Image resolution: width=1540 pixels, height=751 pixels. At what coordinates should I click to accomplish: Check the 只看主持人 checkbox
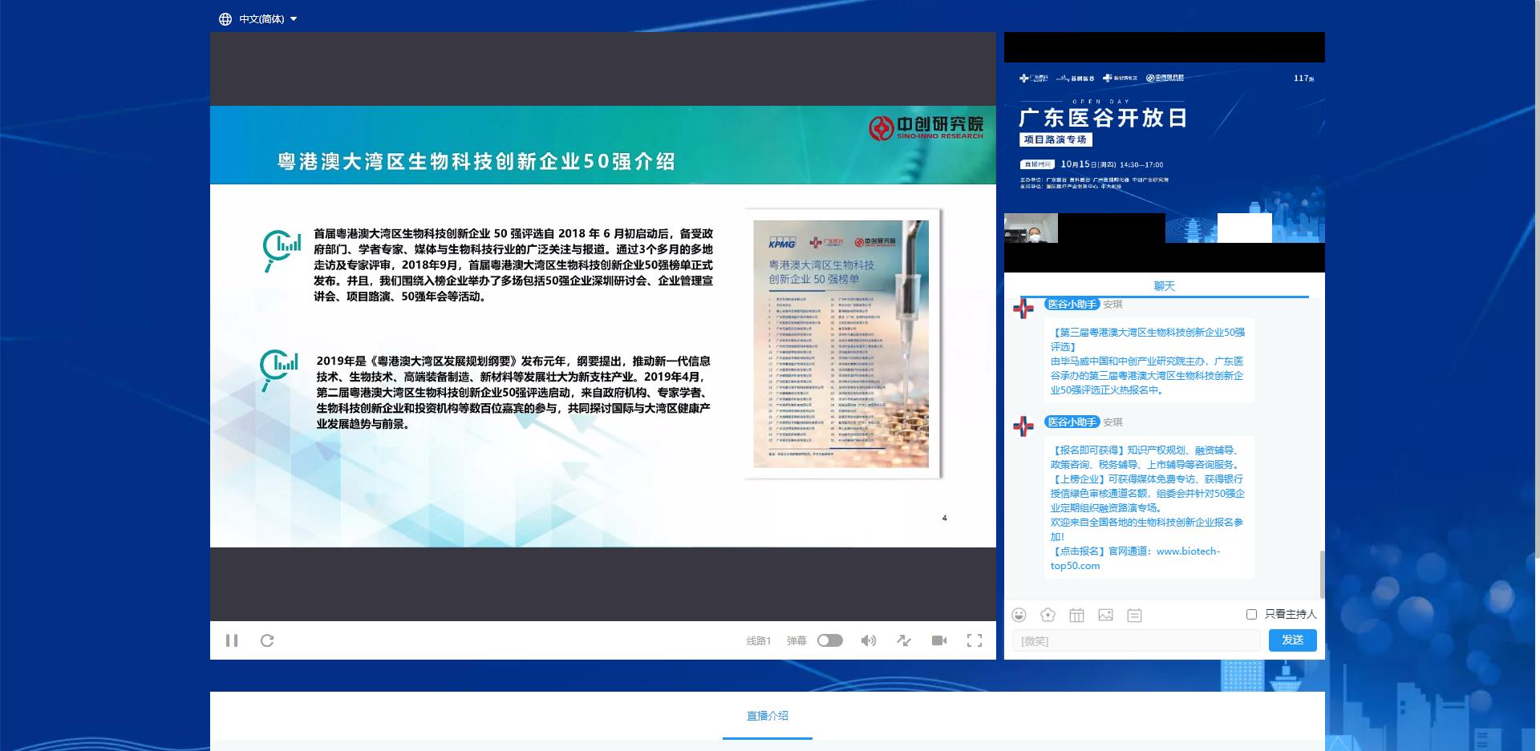1251,614
